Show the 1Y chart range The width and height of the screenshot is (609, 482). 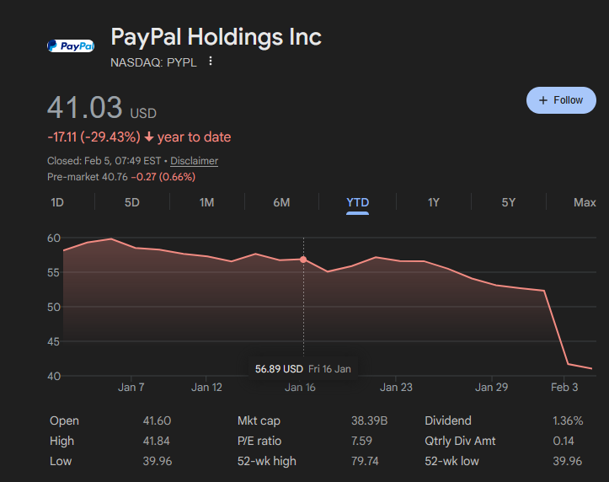pos(434,202)
